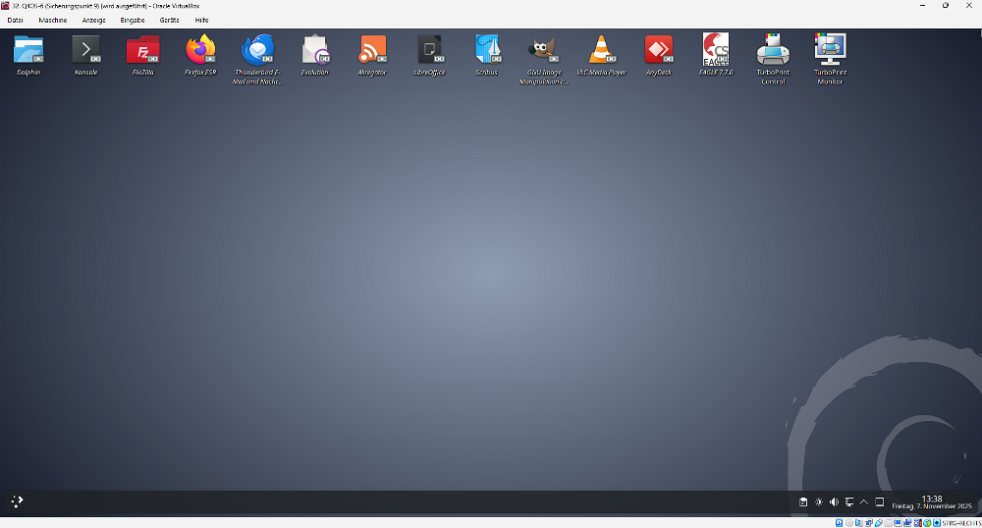The height and width of the screenshot is (528, 982).
Task: Open the KDE application launcher
Action: (x=17, y=502)
